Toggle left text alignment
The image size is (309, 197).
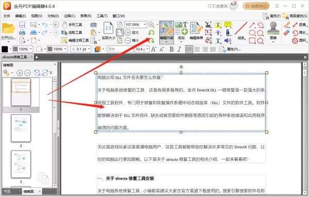click(x=189, y=49)
